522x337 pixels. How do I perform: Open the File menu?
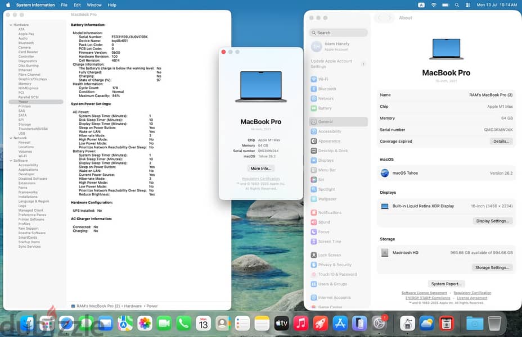tap(64, 5)
